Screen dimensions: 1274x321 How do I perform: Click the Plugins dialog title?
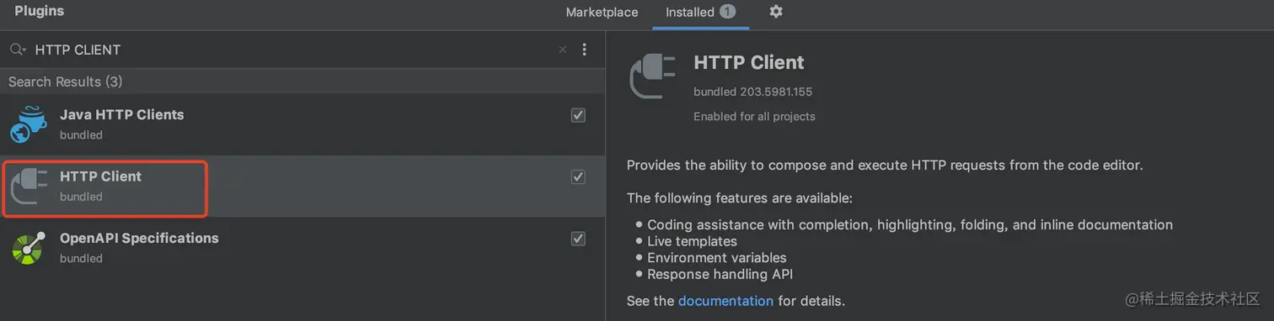point(40,11)
